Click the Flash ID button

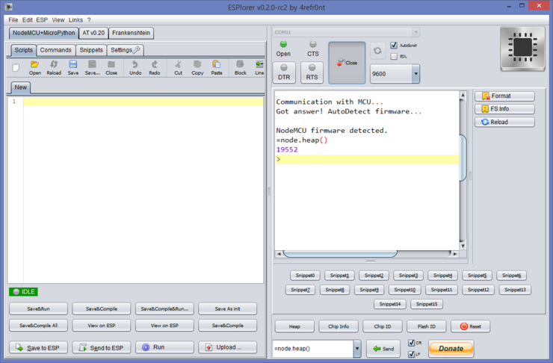427,326
